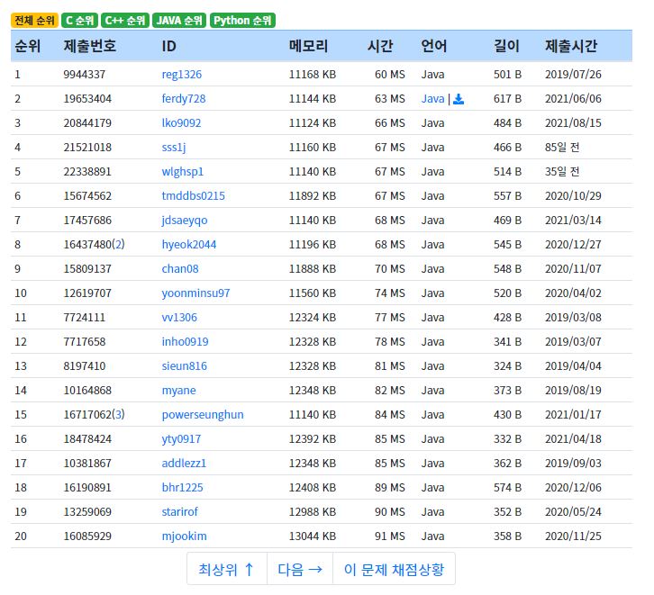Open user profile yty0917
Viewport: 654px width, 595px height.
point(181,439)
